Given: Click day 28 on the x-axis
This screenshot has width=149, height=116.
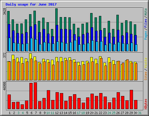Looking at the screenshot, I should [x=127, y=113].
